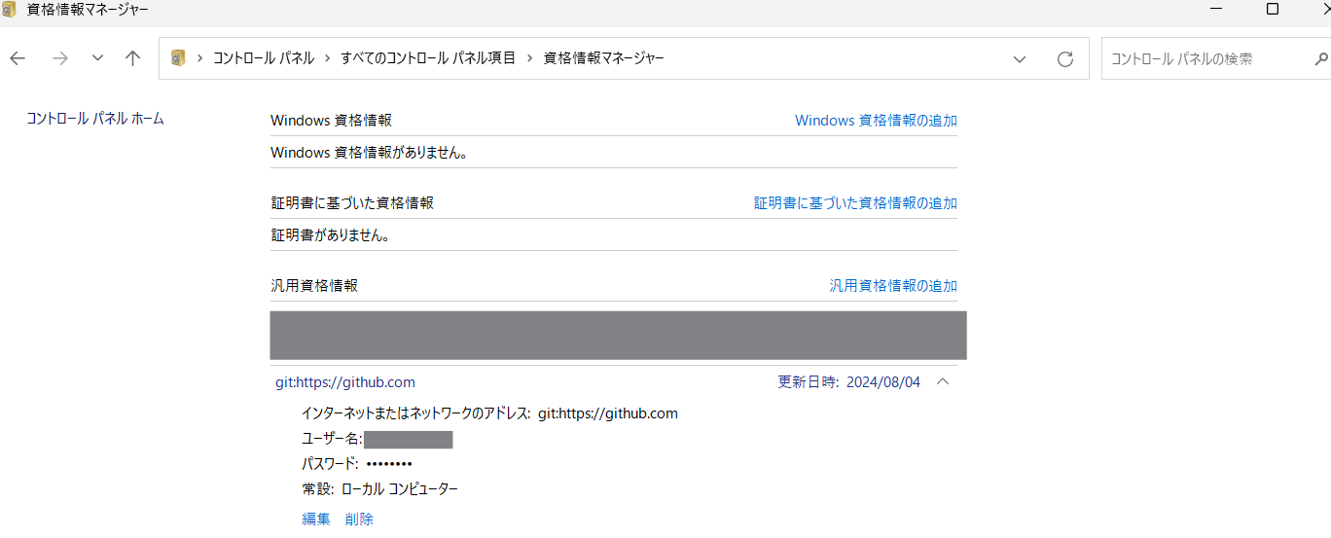The image size is (1331, 538).
Task: Click 証明書に基づいた資格情報の追加 link
Action: pyautogui.click(x=855, y=203)
